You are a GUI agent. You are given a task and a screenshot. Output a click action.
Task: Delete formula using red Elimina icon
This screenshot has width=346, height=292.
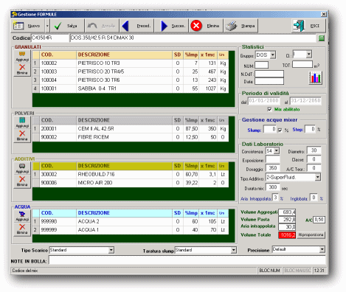[196, 26]
